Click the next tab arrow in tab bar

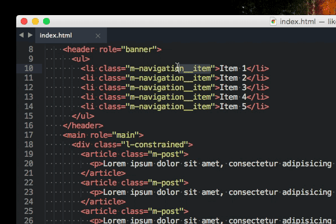29,35
